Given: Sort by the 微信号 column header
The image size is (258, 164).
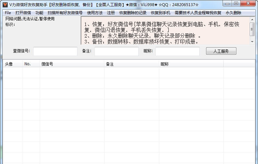Looking at the screenshot, I should pyautogui.click(x=72, y=64).
